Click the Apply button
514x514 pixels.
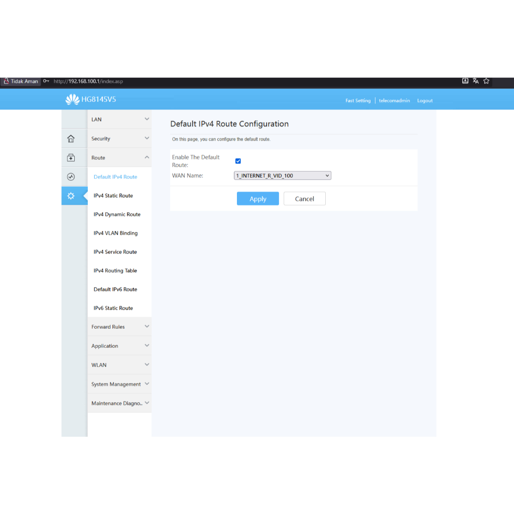tap(258, 199)
